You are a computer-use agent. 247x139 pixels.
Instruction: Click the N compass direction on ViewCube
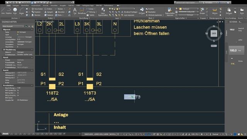click(214, 26)
